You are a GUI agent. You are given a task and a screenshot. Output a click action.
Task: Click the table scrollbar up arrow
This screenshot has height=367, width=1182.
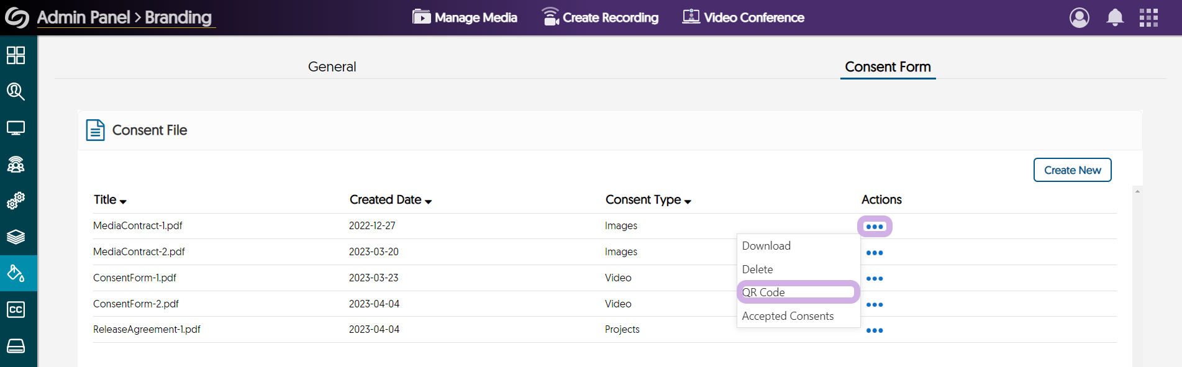pos(1137,191)
